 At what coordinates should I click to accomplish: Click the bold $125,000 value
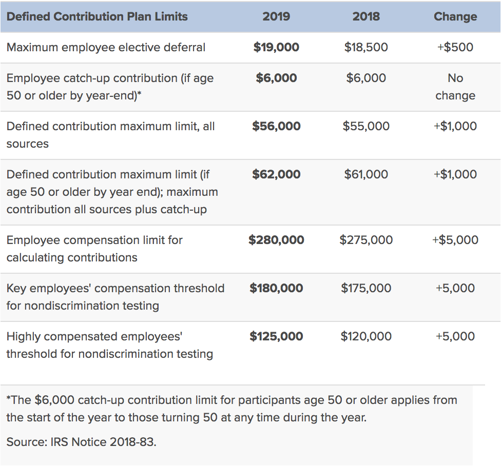point(276,336)
